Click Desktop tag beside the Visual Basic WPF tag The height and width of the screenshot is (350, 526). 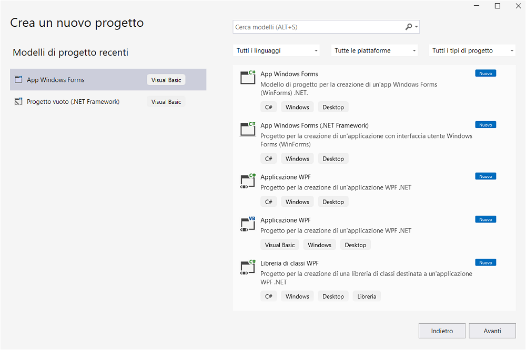click(x=355, y=245)
